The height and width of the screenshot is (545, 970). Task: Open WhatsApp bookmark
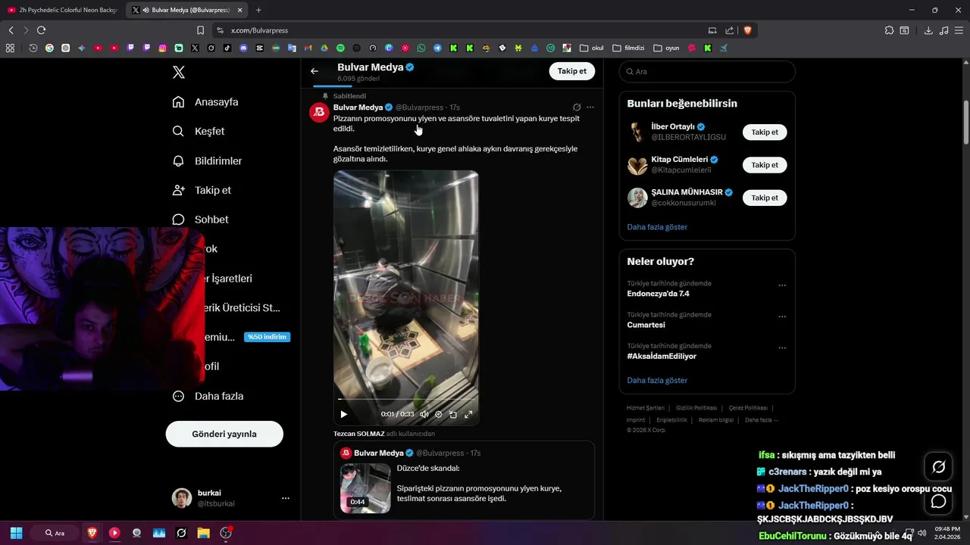tap(421, 48)
